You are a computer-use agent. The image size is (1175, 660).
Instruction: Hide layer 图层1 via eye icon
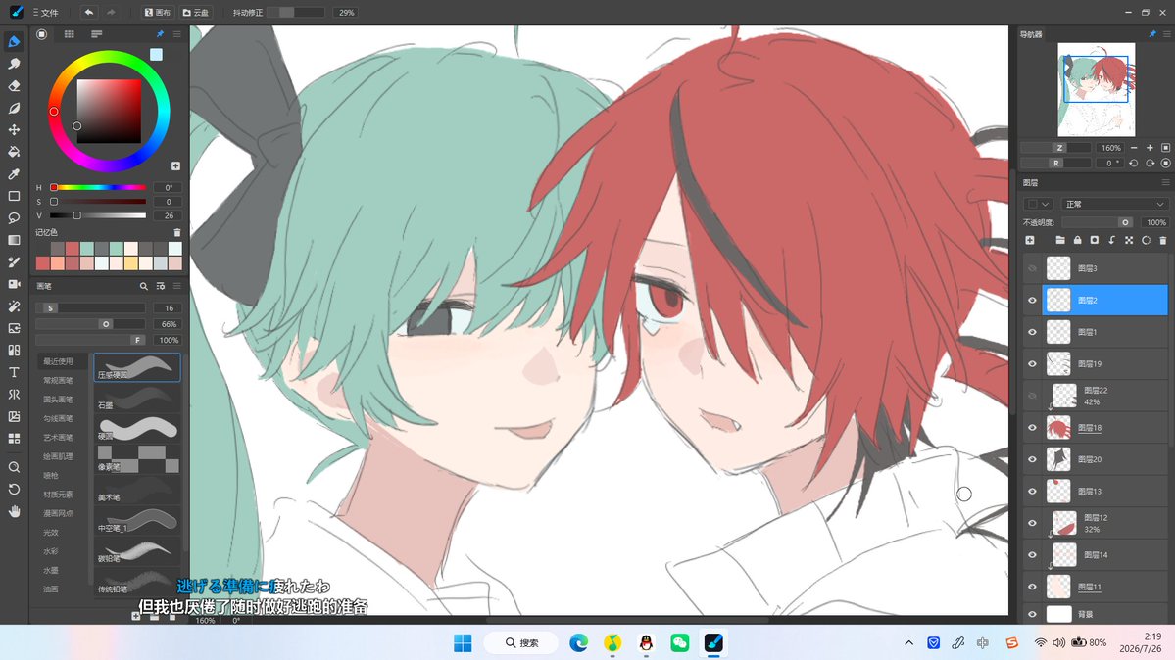pyautogui.click(x=1032, y=332)
